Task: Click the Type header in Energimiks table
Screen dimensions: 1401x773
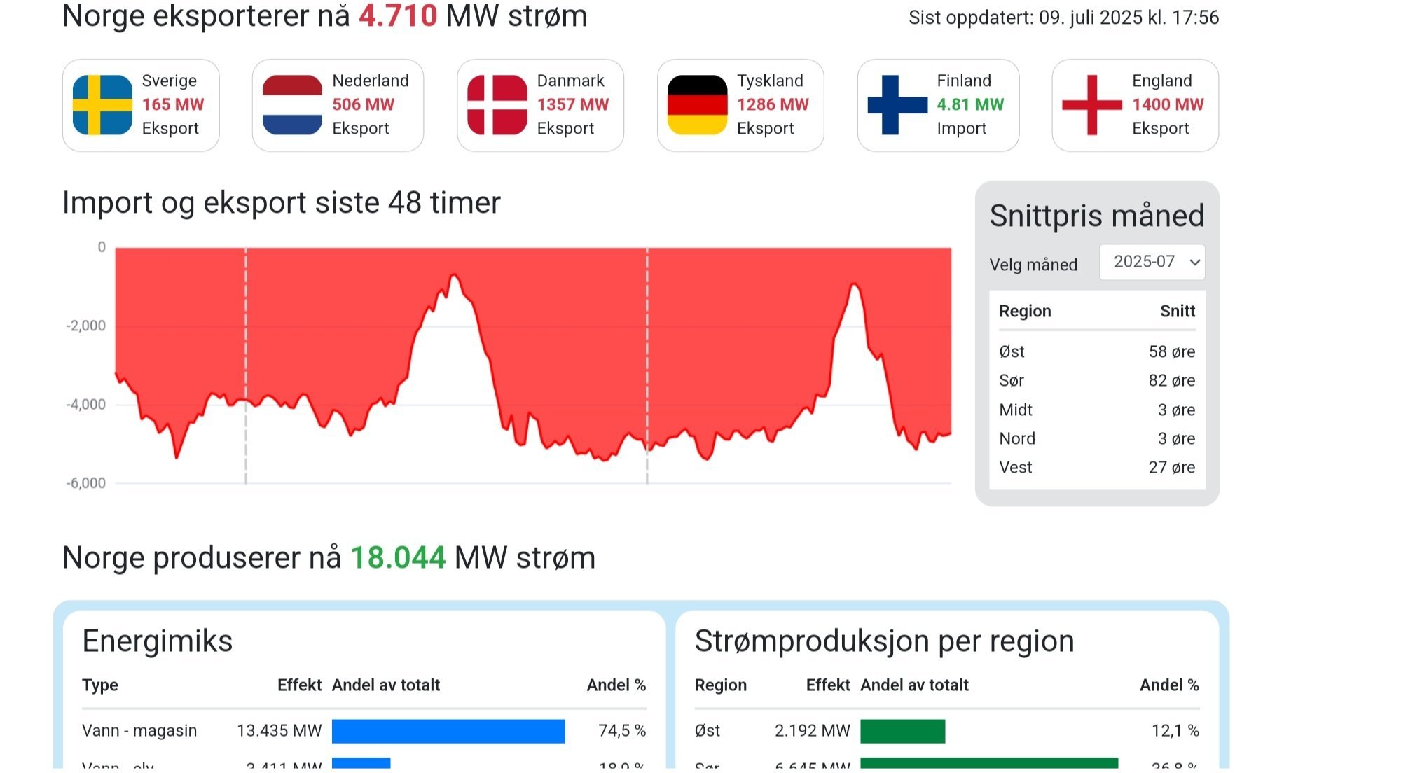Action: click(100, 685)
